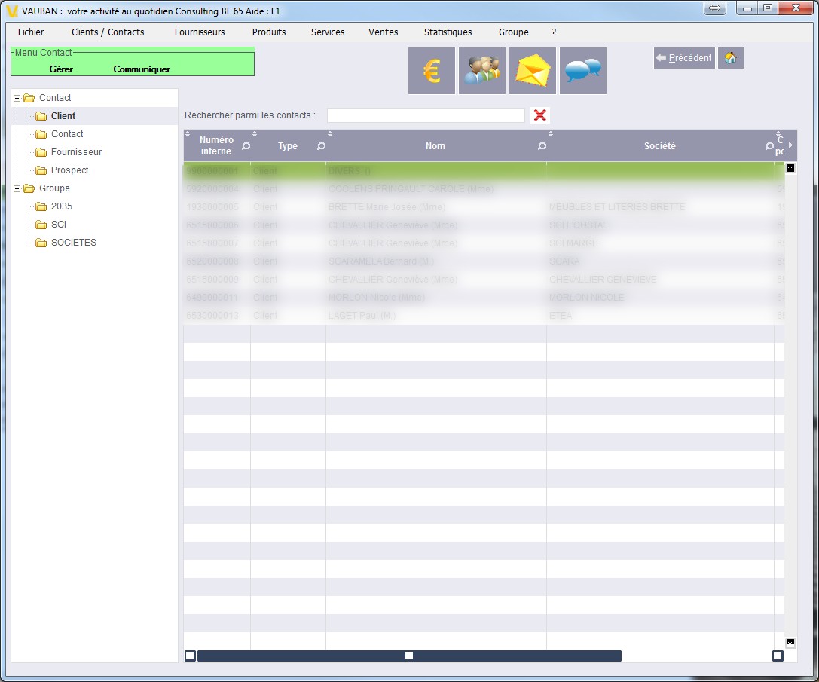Click the magnifier in the Type column
Viewport: 819px width, 682px height.
pos(321,146)
